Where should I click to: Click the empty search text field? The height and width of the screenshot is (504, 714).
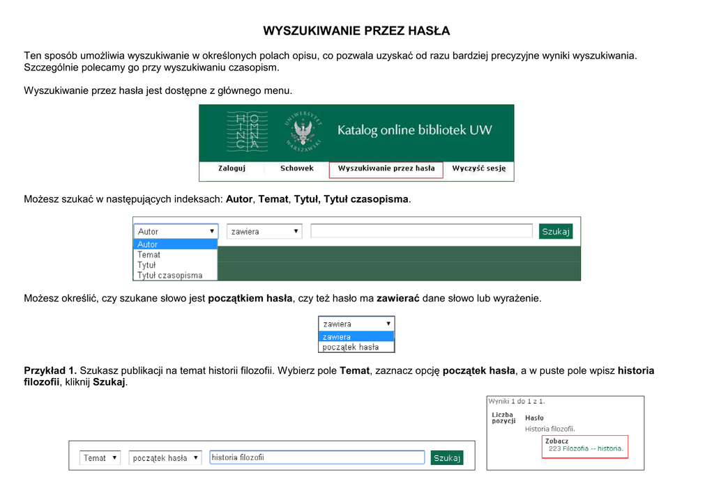[x=421, y=231]
